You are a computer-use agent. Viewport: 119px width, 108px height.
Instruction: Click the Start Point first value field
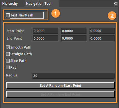tap(45, 31)
